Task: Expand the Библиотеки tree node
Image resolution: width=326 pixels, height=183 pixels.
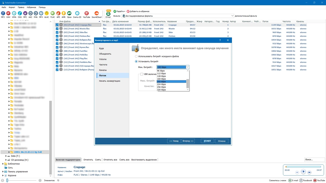Action: click(x=3, y=164)
